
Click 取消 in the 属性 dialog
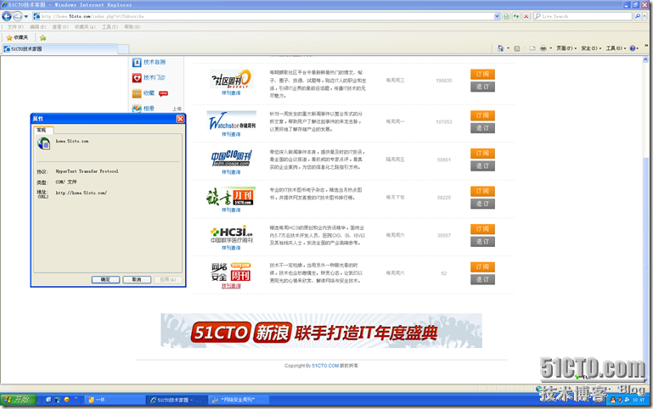point(137,280)
